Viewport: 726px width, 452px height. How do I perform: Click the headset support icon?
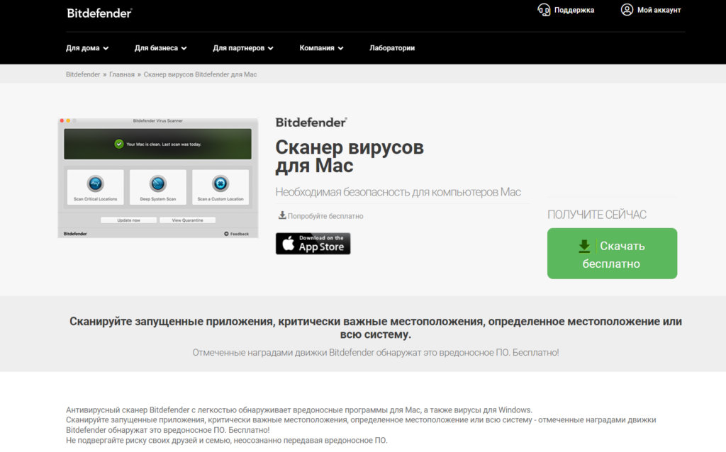point(544,10)
